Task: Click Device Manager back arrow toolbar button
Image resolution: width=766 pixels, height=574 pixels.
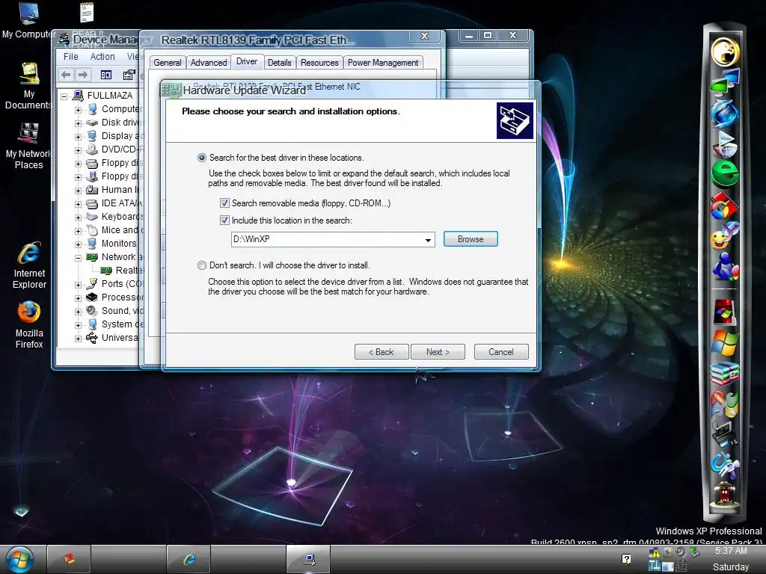Action: tap(66, 75)
